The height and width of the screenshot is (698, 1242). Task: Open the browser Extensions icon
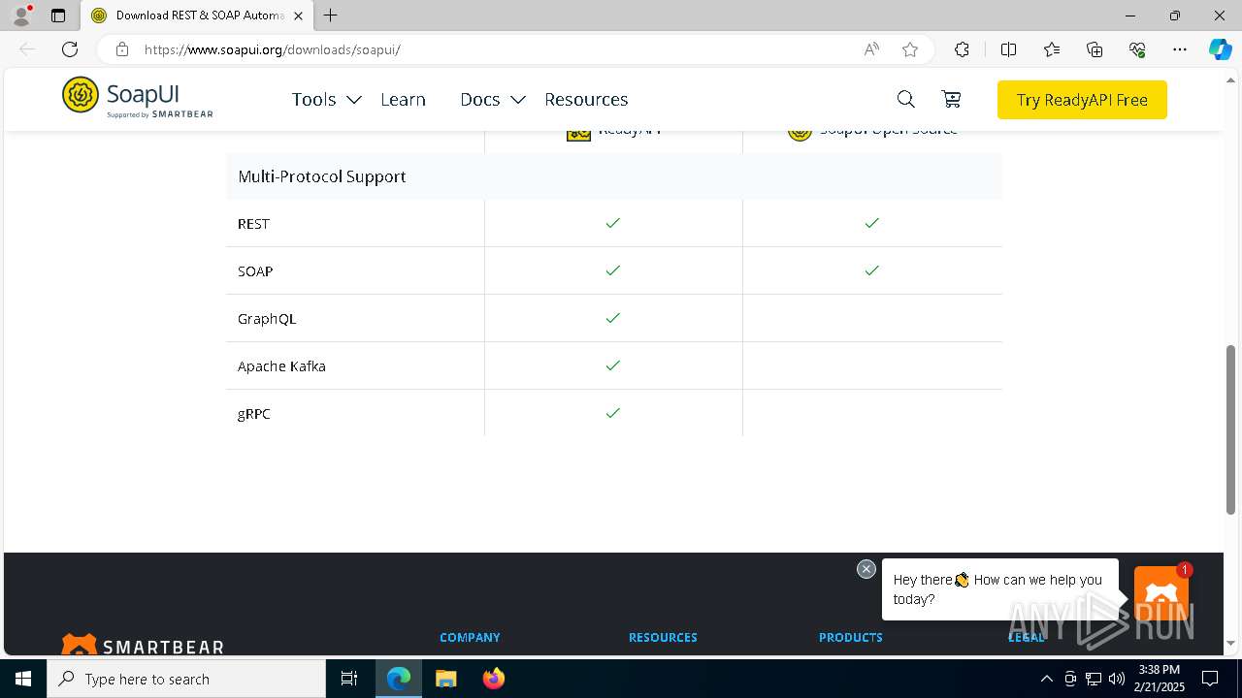pyautogui.click(x=962, y=49)
